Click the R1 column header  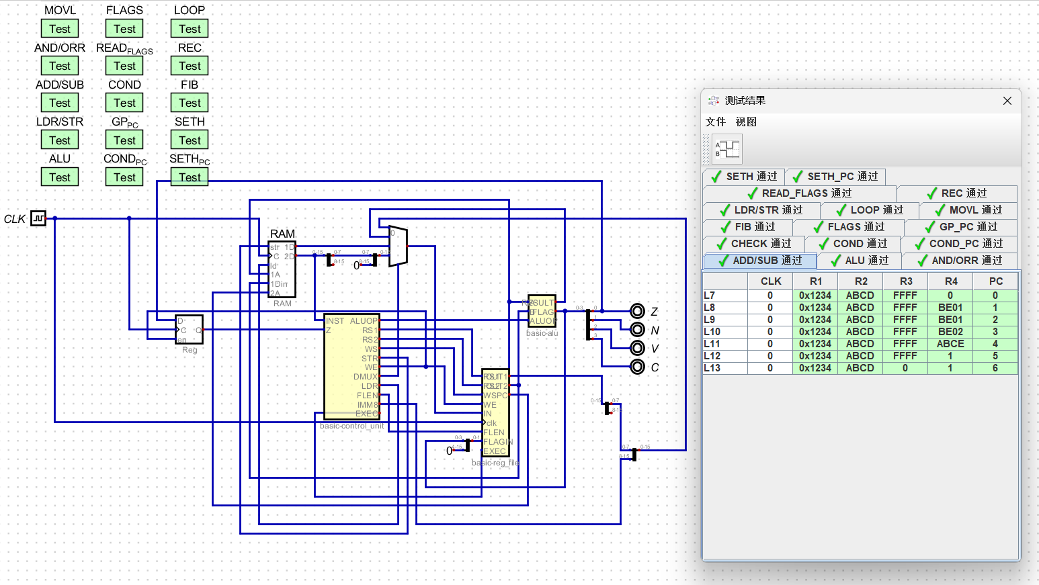(x=815, y=281)
